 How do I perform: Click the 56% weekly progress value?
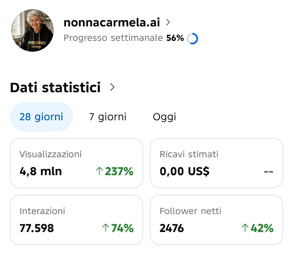175,38
